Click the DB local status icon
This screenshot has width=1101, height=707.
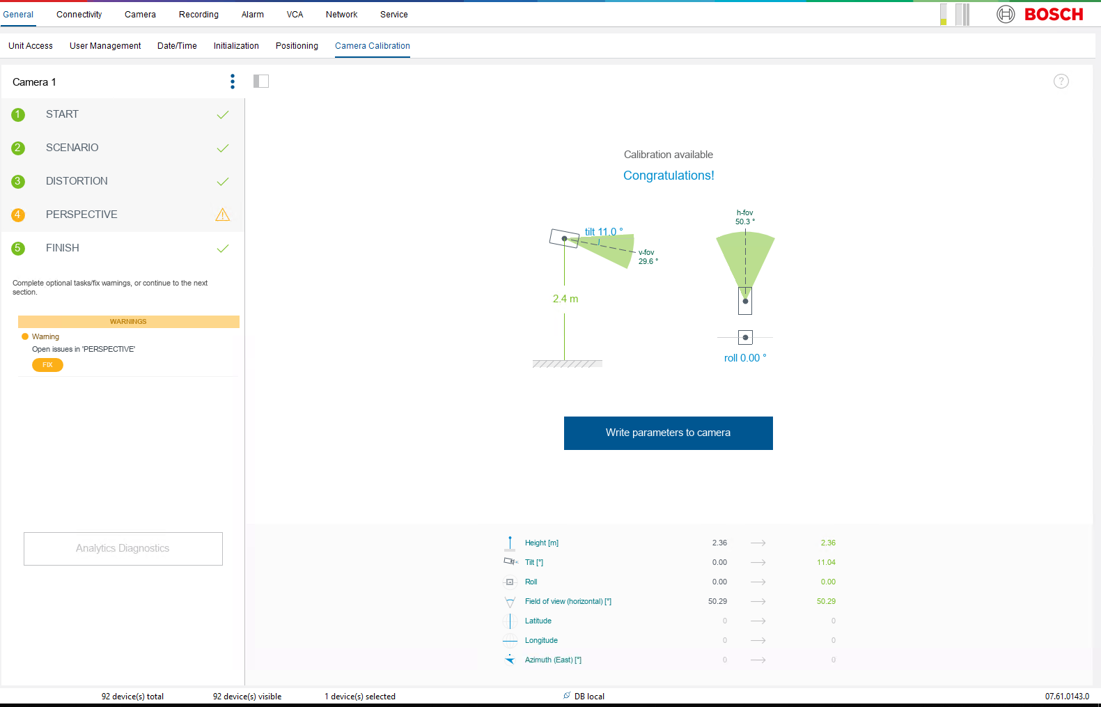pyautogui.click(x=567, y=696)
